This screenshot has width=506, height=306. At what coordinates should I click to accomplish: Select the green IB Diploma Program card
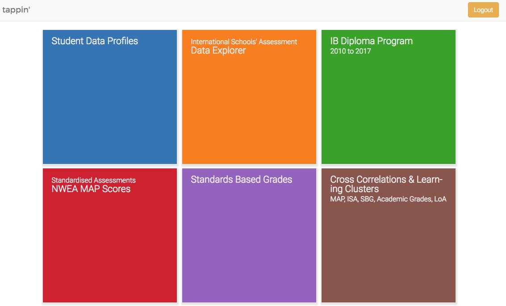coord(388,96)
